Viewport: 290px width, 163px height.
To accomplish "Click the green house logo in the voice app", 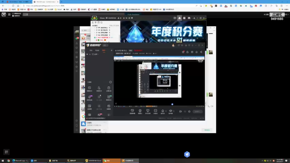I will point(95,18).
